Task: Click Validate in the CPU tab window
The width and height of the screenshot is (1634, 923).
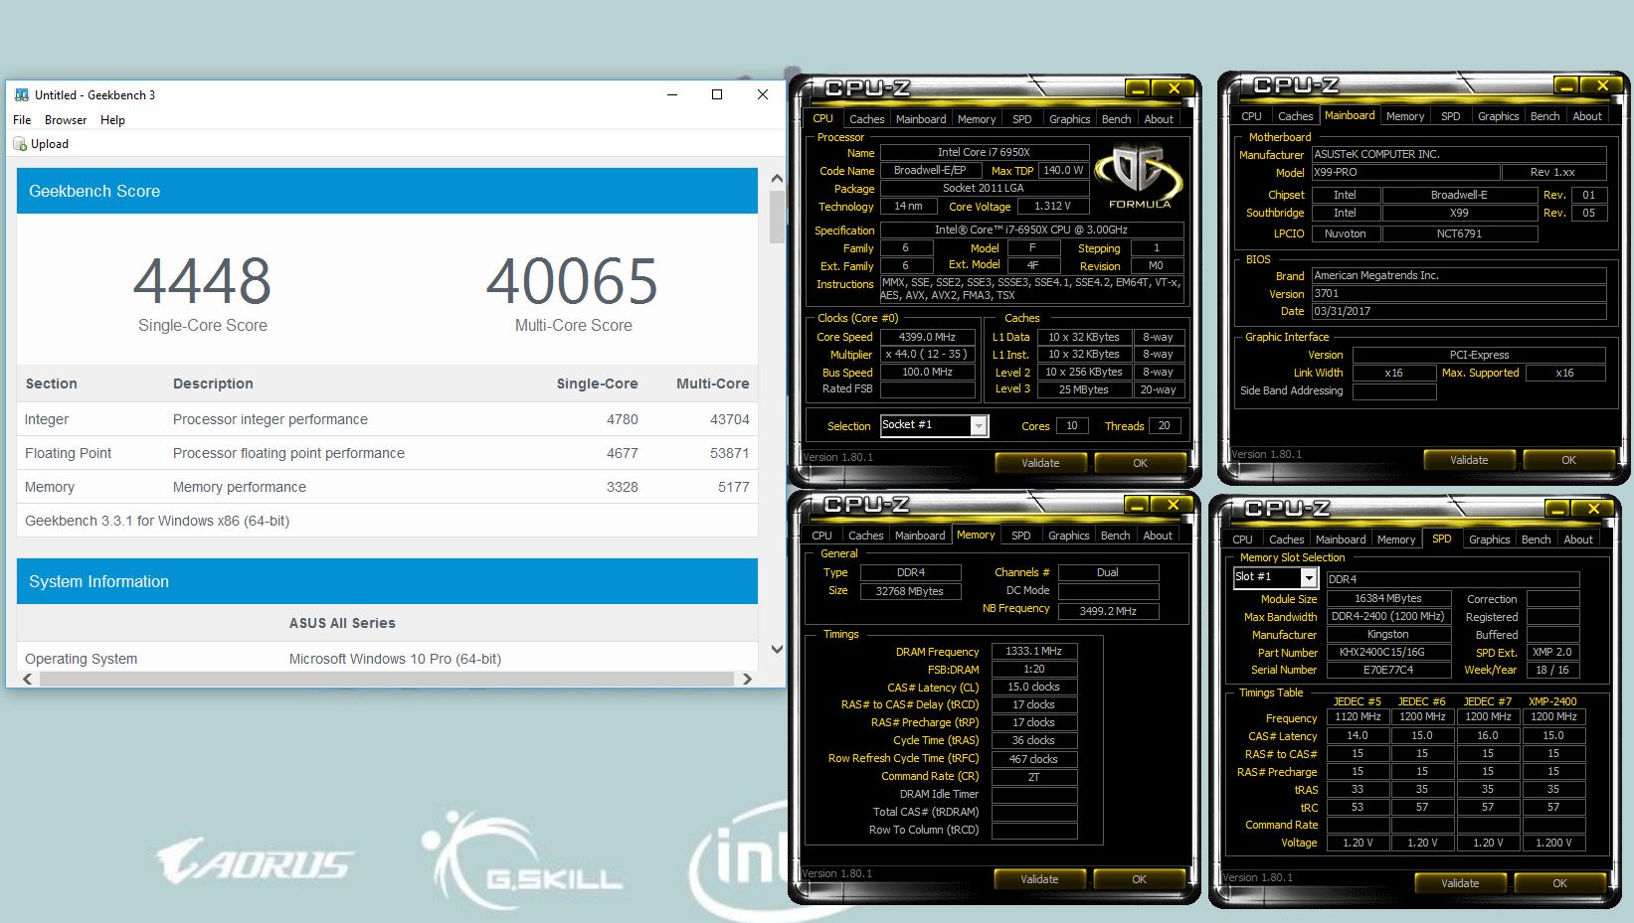Action: click(x=1040, y=463)
